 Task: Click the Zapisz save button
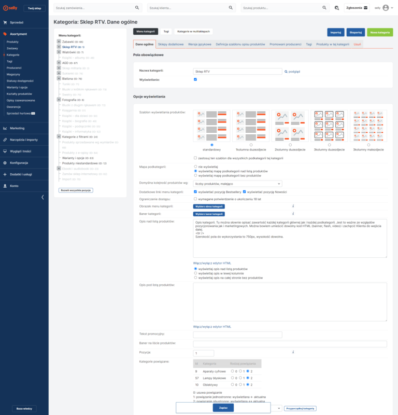223,408
